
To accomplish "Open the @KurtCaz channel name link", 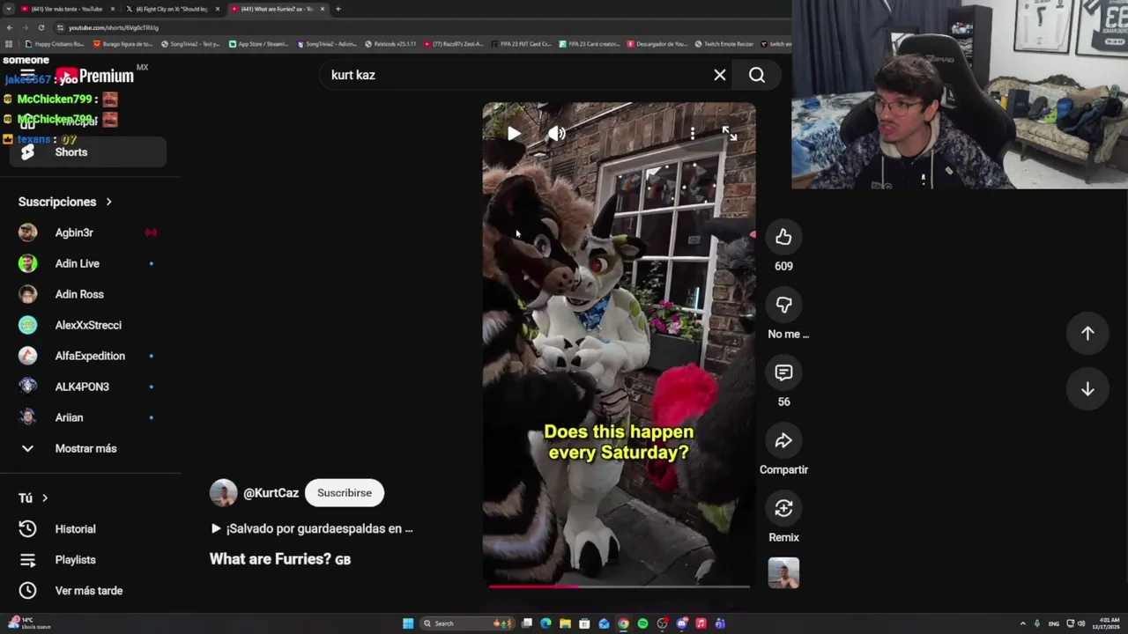I will pyautogui.click(x=271, y=493).
